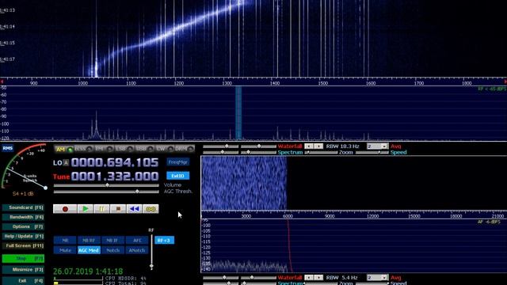This screenshot has width=507, height=285.
Task: Click the vertical RF gain slider
Action: tap(151, 252)
